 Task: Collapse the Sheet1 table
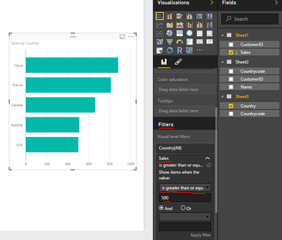click(x=222, y=35)
